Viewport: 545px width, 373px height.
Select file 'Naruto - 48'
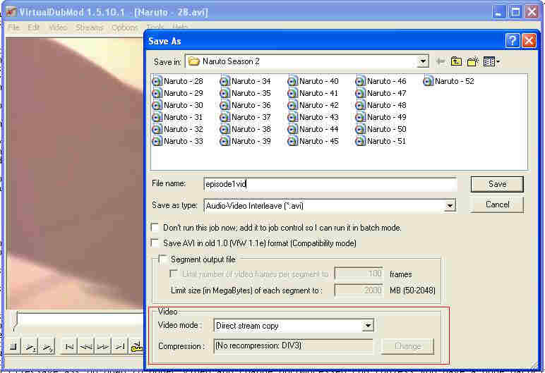[x=381, y=105]
